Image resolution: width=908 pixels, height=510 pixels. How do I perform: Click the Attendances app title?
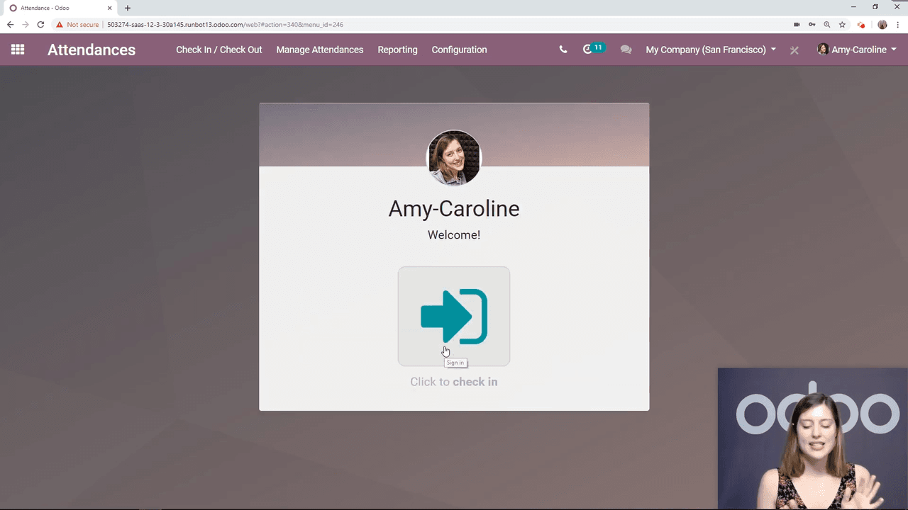[92, 50]
